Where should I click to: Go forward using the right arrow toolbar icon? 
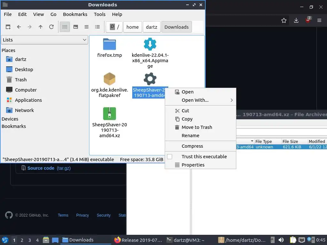(30, 27)
